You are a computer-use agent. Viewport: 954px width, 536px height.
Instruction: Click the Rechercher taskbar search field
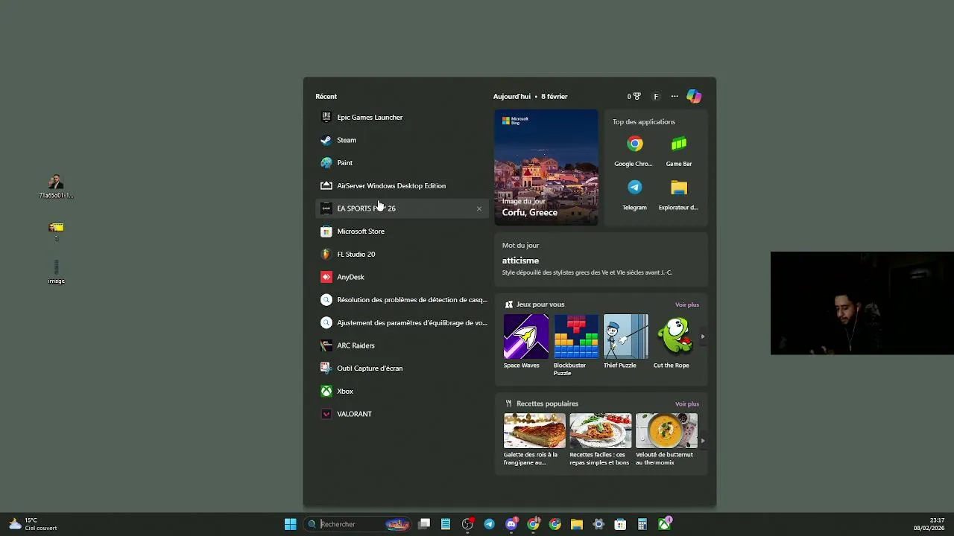tap(358, 524)
